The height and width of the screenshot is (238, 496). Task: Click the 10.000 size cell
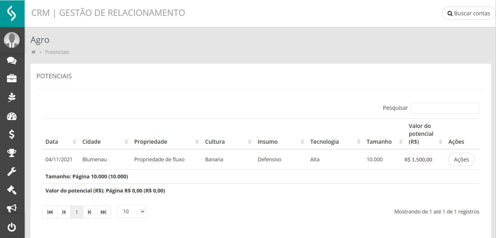tap(374, 160)
